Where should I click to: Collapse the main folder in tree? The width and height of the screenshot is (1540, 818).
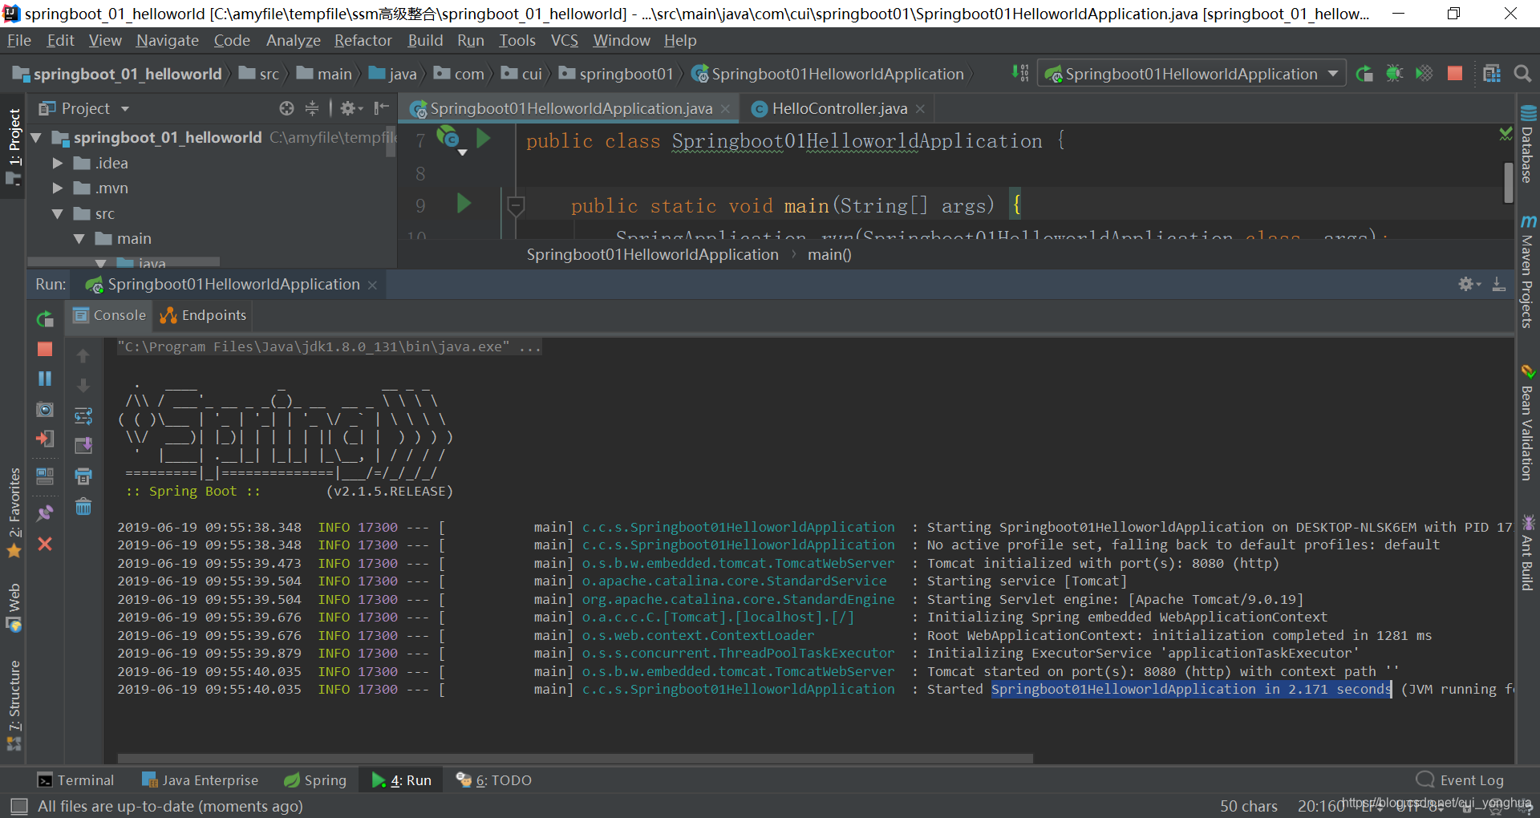click(79, 239)
